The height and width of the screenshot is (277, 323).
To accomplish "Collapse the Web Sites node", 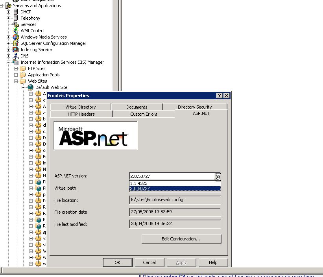I will (16, 81).
